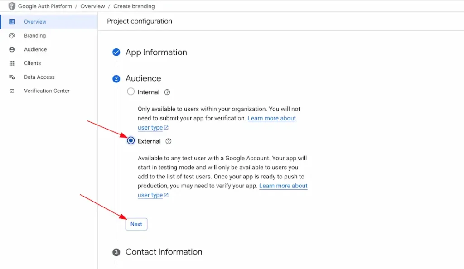Open Branding in the sidebar menu

[x=35, y=36]
